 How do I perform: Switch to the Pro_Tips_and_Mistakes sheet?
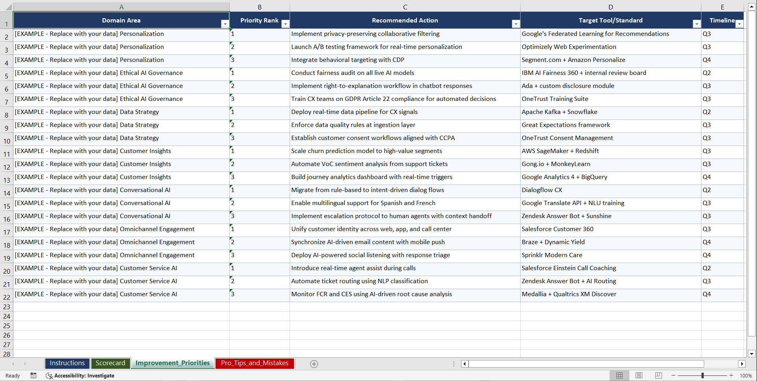tap(254, 363)
